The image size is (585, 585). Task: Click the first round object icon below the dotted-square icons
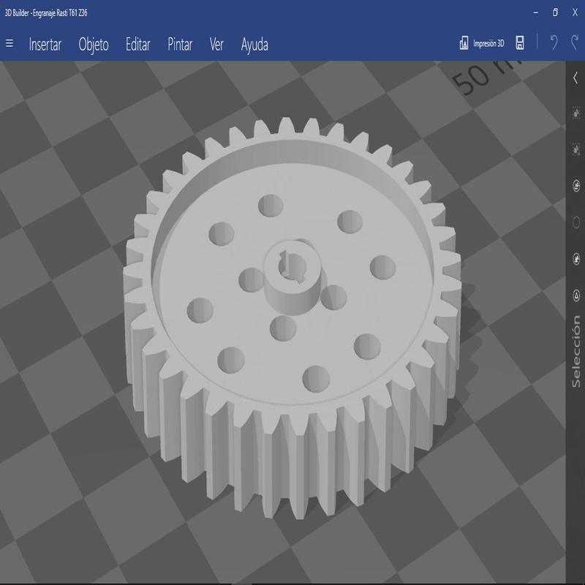point(575,186)
